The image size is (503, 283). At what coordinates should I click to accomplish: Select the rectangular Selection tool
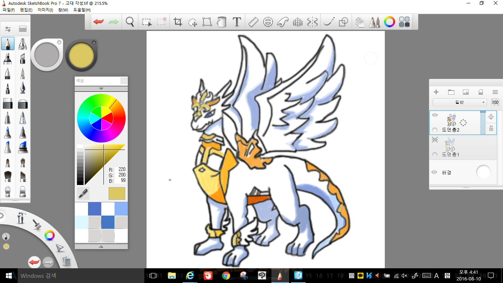coord(147,22)
